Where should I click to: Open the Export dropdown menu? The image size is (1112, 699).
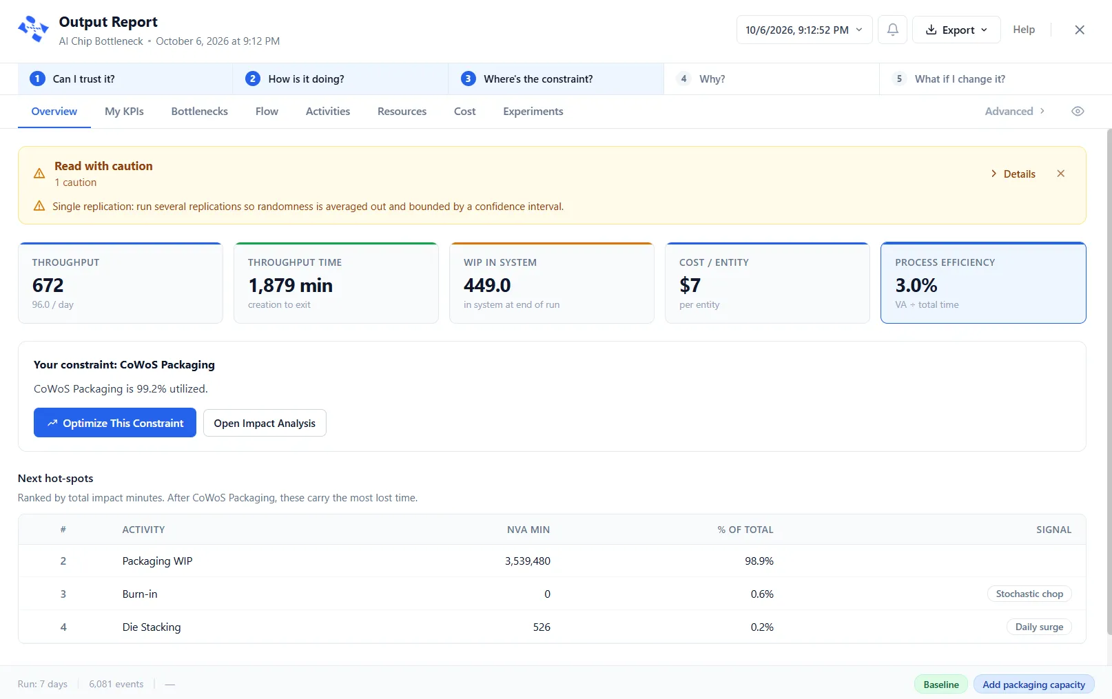(x=956, y=30)
